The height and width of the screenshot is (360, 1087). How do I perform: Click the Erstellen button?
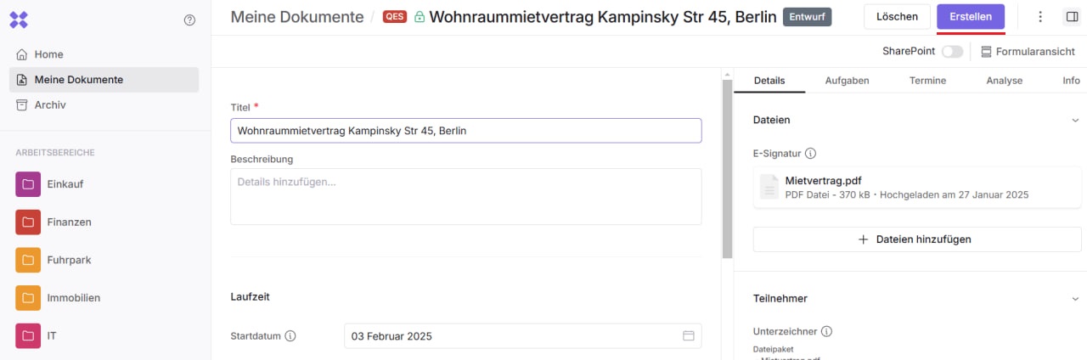(971, 17)
